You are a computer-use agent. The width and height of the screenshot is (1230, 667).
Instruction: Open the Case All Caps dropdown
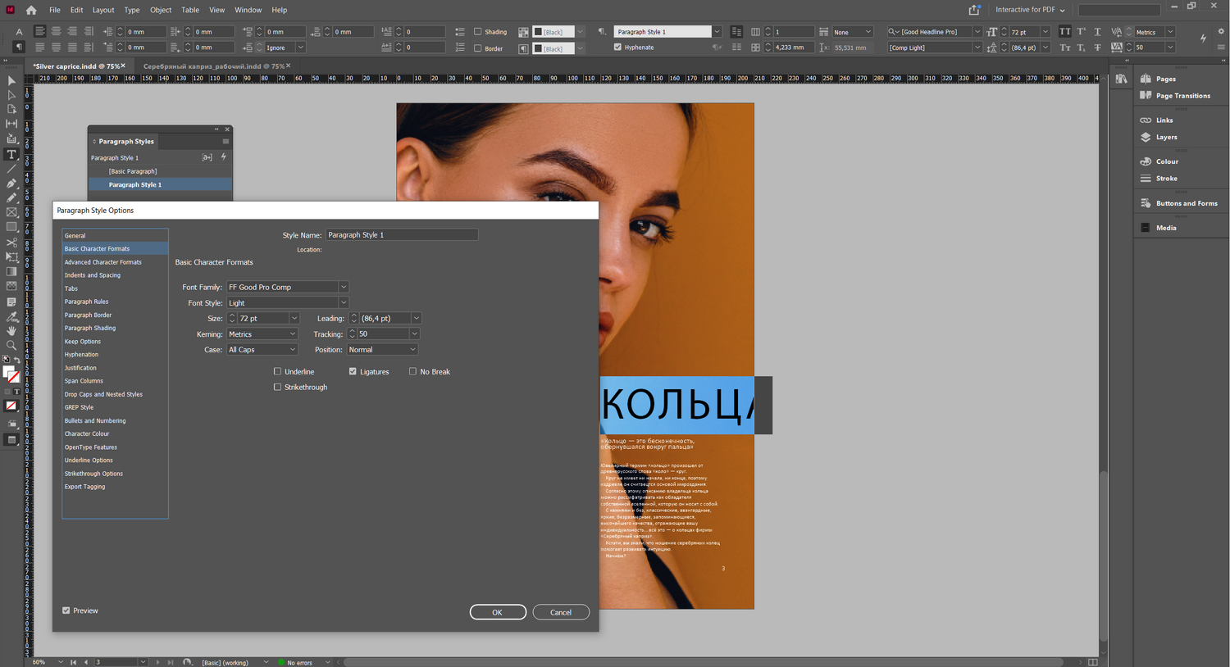point(262,350)
